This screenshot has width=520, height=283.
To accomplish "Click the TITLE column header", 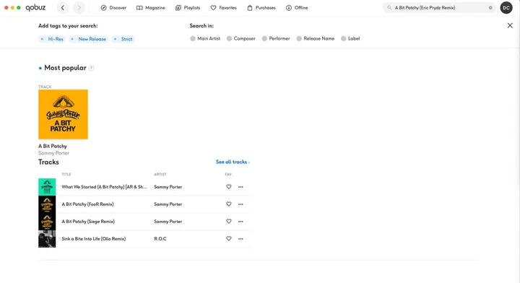I will 66,174.
